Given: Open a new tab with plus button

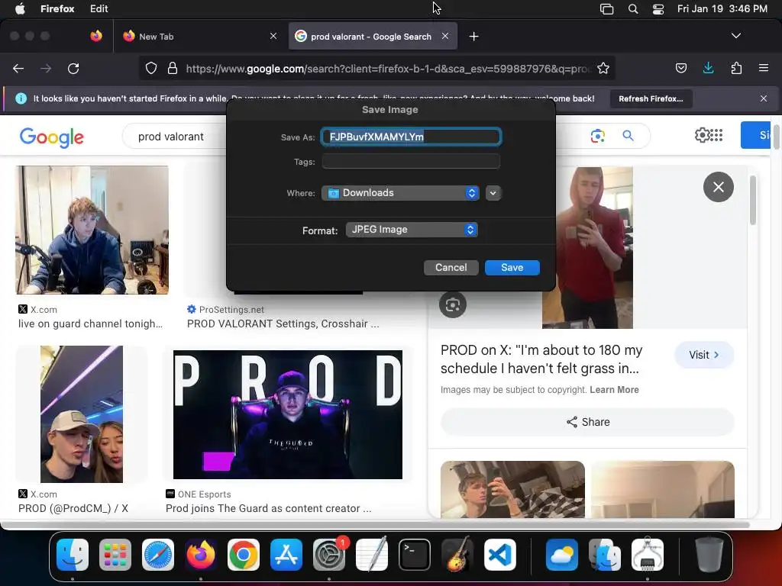Looking at the screenshot, I should click(x=473, y=37).
